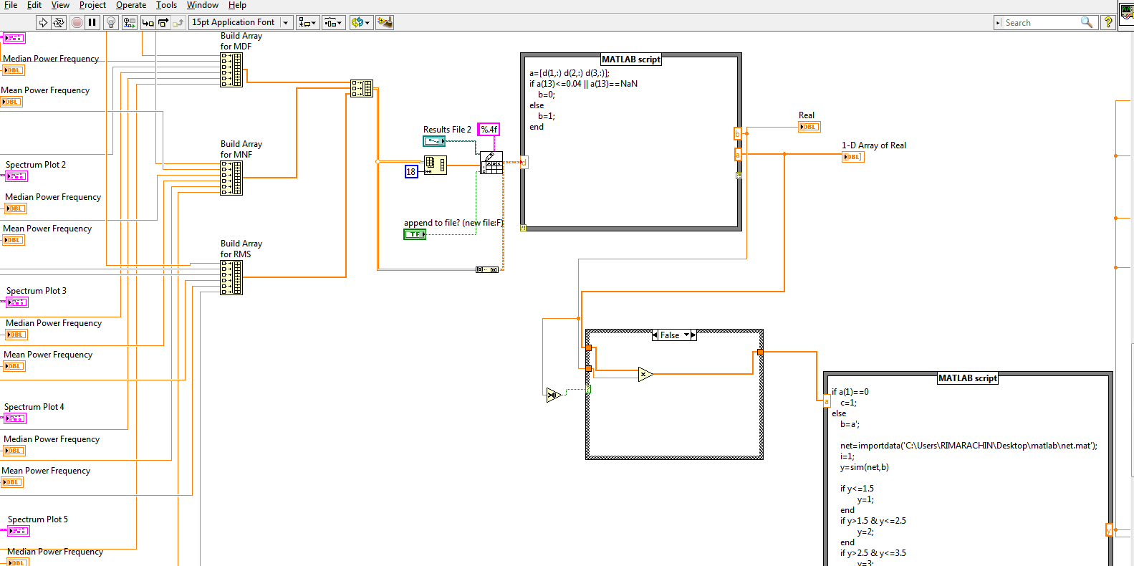The image size is (1134, 566).
Task: Select the Greater Than Zero comparison node
Action: click(554, 395)
